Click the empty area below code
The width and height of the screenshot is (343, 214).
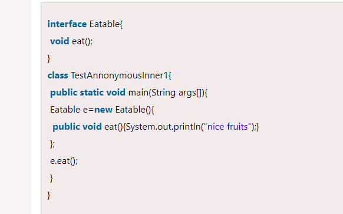[192, 207]
